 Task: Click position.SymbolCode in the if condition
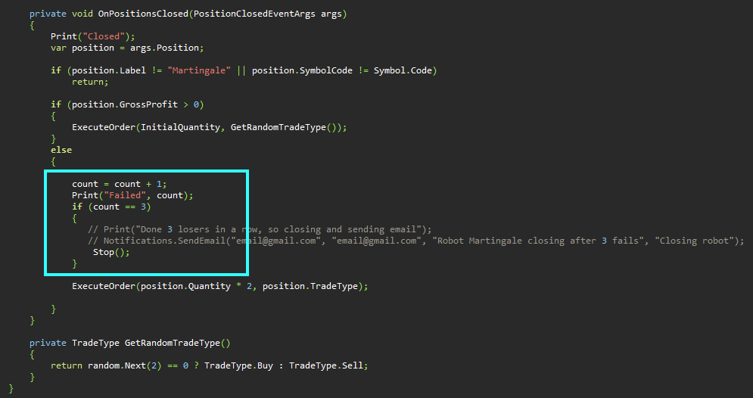(x=302, y=70)
